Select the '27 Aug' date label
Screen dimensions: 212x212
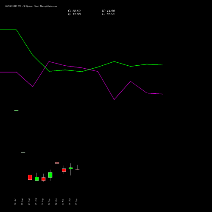pyautogui.click(x=29, y=202)
